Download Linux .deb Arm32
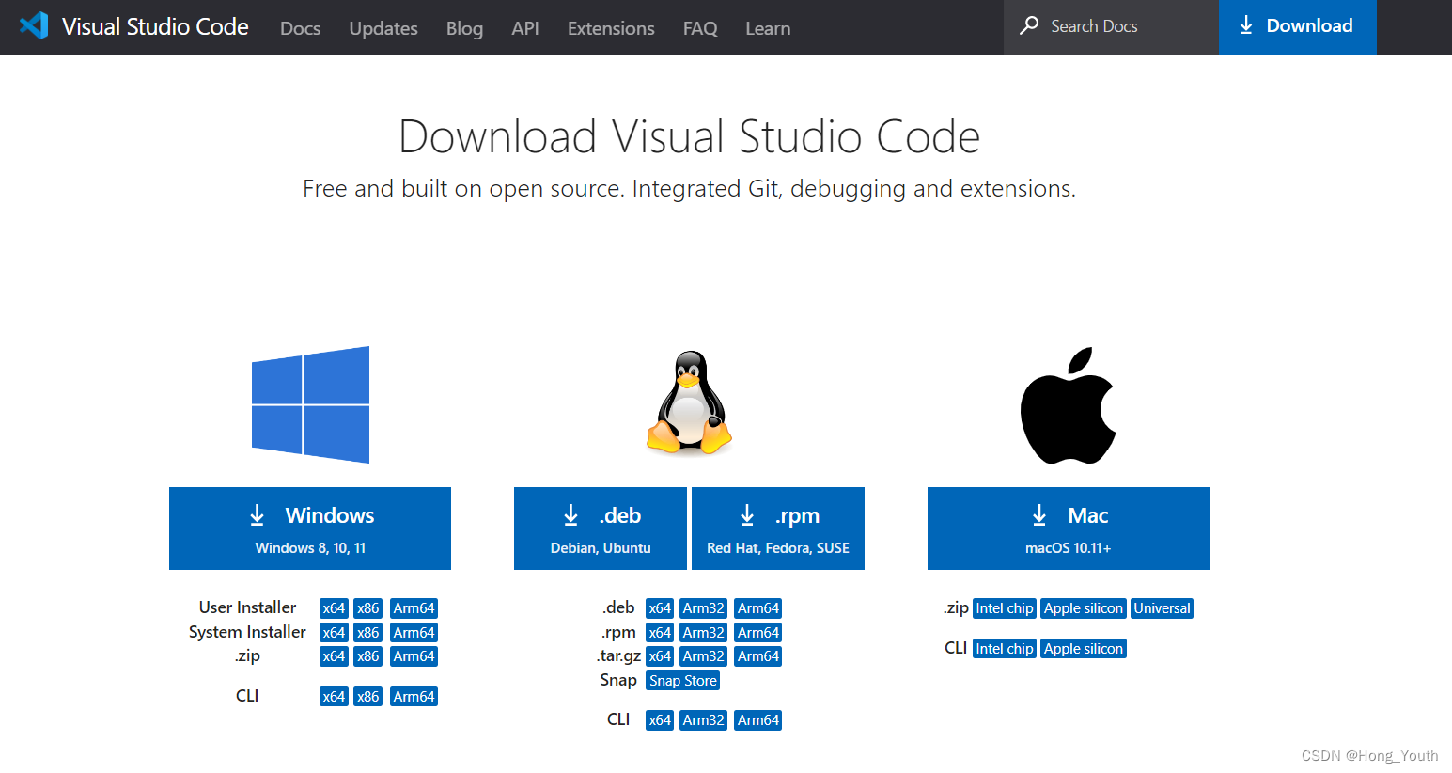The height and width of the screenshot is (773, 1452). click(x=704, y=608)
